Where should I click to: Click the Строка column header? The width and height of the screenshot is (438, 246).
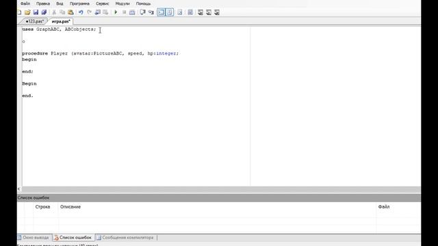(42, 206)
